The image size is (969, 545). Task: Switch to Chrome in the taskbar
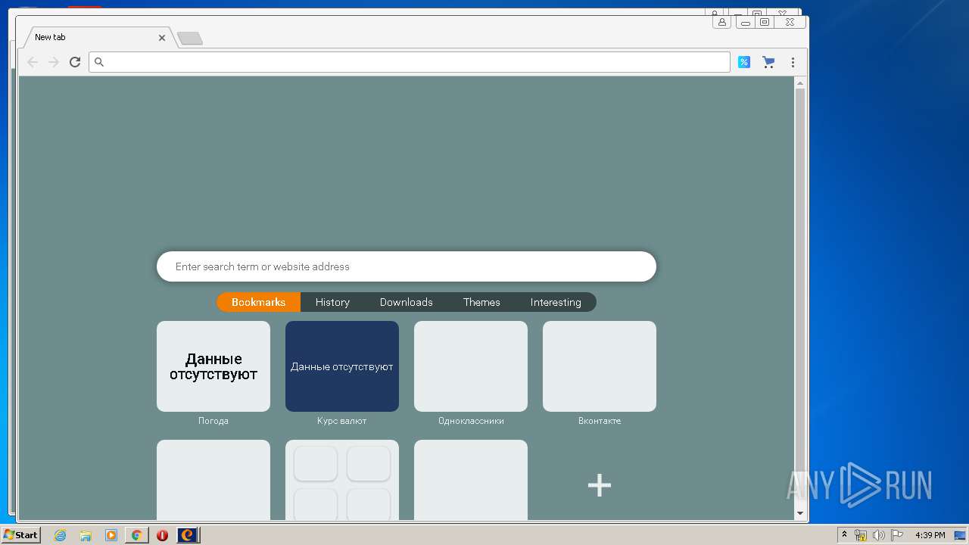coord(136,535)
